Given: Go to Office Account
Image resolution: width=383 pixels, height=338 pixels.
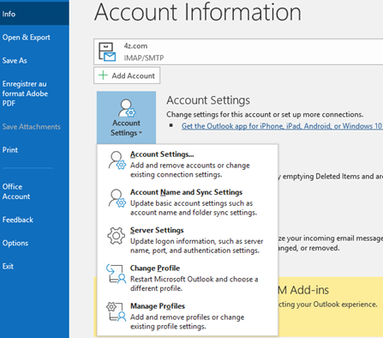Looking at the screenshot, I should [16, 191].
